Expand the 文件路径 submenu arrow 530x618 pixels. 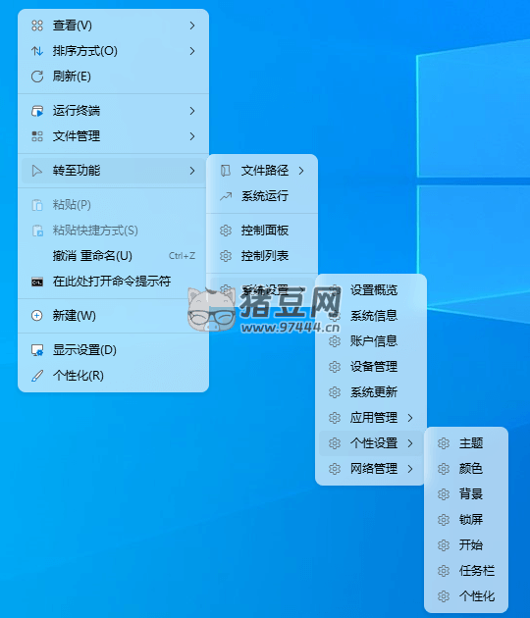[301, 171]
